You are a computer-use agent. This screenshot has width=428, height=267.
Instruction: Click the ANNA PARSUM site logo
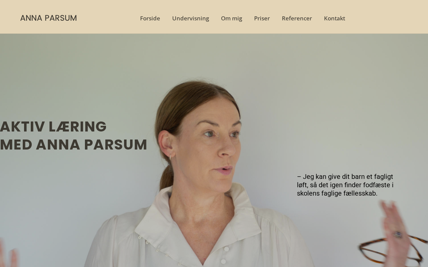click(x=48, y=18)
